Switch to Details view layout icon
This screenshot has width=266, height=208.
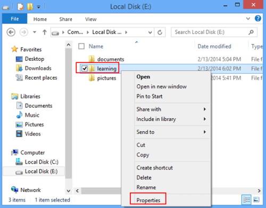tap(246, 199)
